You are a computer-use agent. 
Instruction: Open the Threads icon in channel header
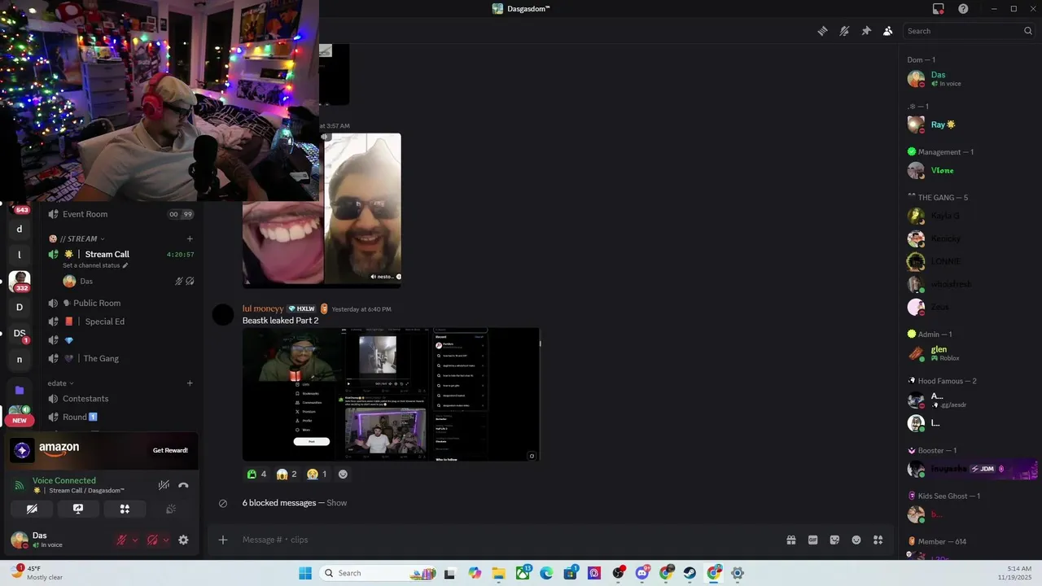coord(822,31)
